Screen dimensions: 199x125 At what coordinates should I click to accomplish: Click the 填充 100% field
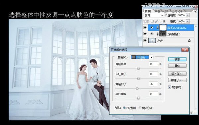[182, 21]
